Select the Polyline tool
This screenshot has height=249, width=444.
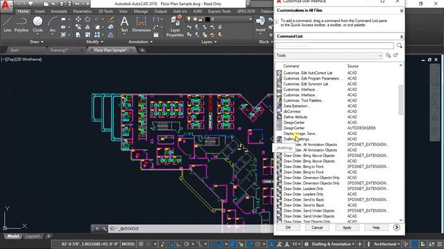pos(22,24)
